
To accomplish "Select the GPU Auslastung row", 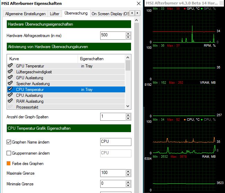I will [x=66, y=78].
